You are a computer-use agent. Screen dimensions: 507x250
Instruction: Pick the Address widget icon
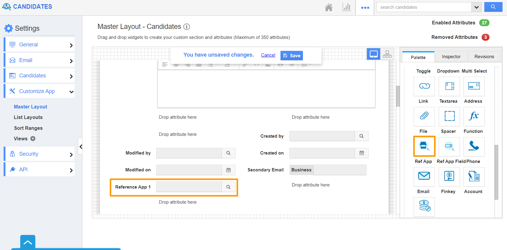(x=474, y=86)
